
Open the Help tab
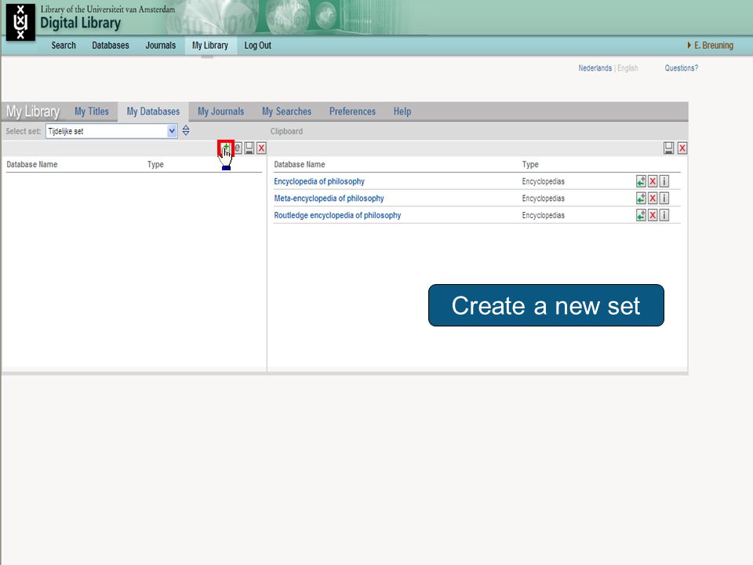click(402, 111)
